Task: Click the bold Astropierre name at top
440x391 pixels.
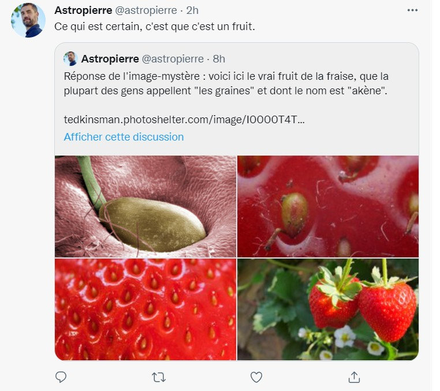Action: (83, 10)
